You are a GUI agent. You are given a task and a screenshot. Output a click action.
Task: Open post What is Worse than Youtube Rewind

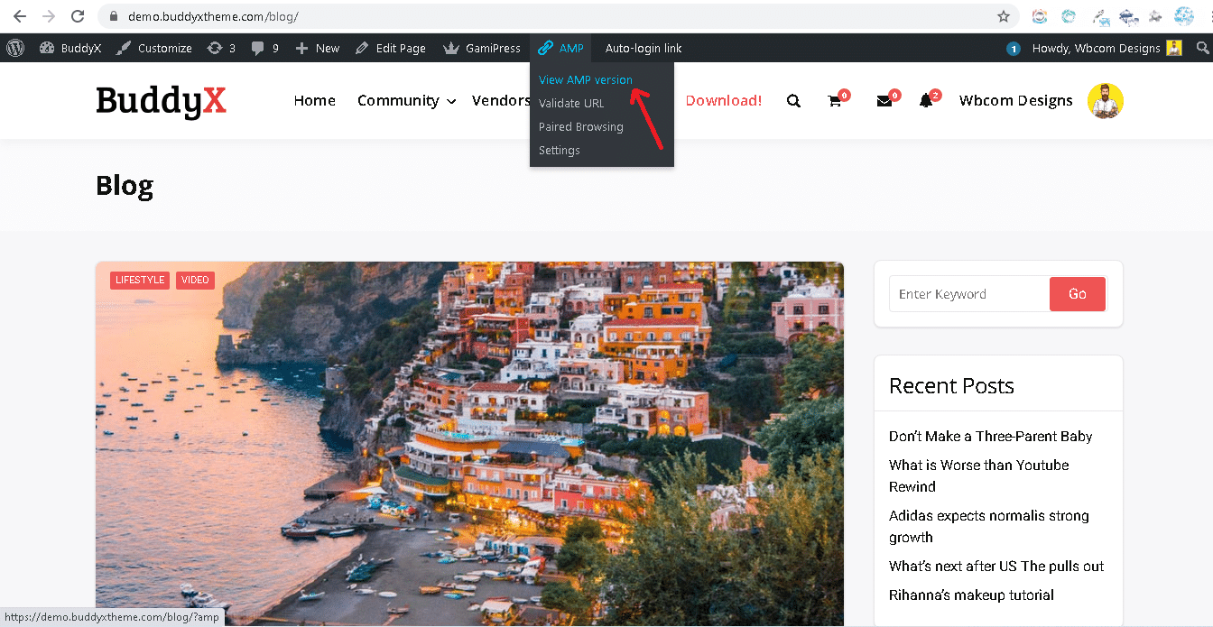(x=978, y=475)
